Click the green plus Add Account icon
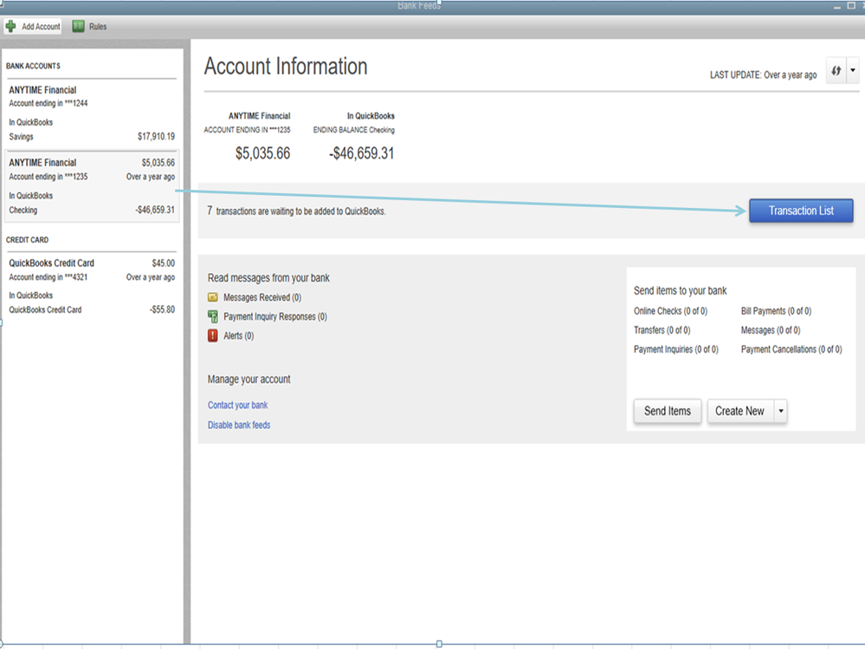This screenshot has height=649, width=865. click(10, 26)
